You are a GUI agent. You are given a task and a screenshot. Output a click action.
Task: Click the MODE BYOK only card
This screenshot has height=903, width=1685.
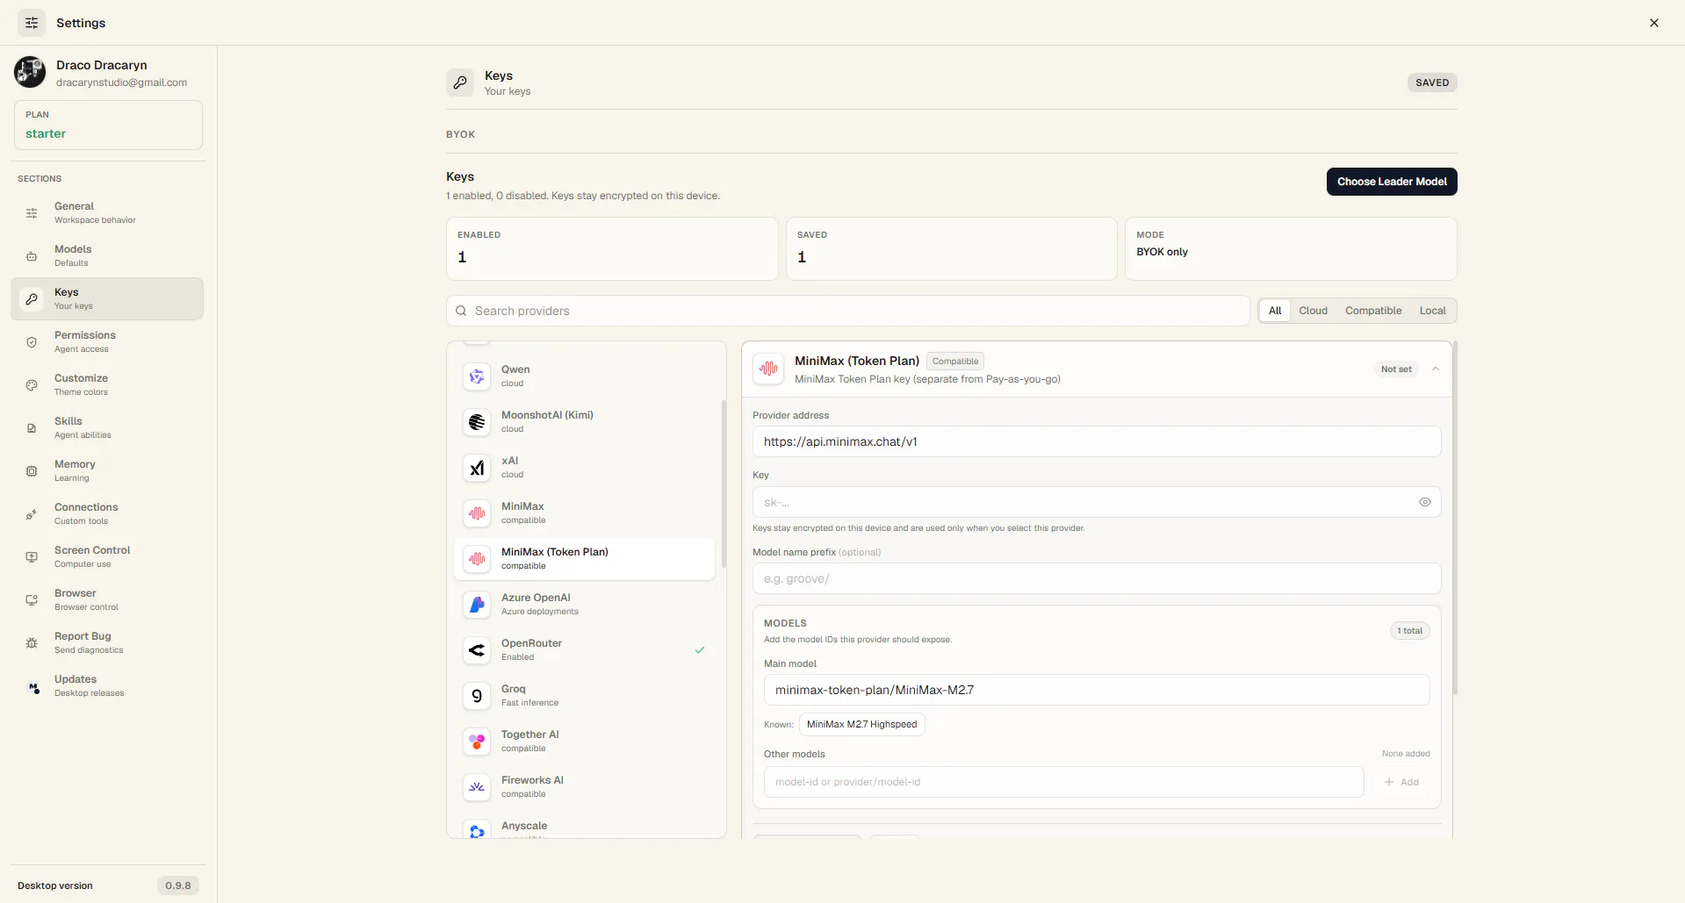pos(1291,249)
